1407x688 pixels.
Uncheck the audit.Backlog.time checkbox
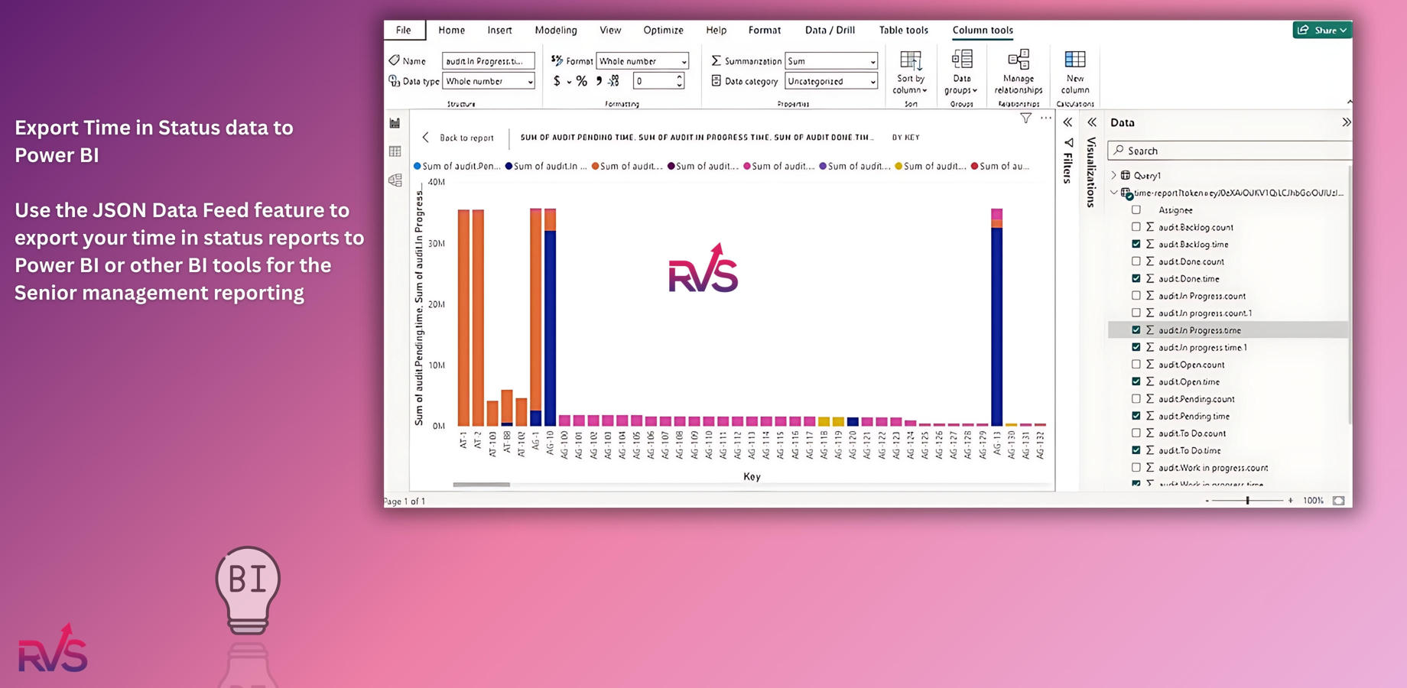pos(1136,244)
